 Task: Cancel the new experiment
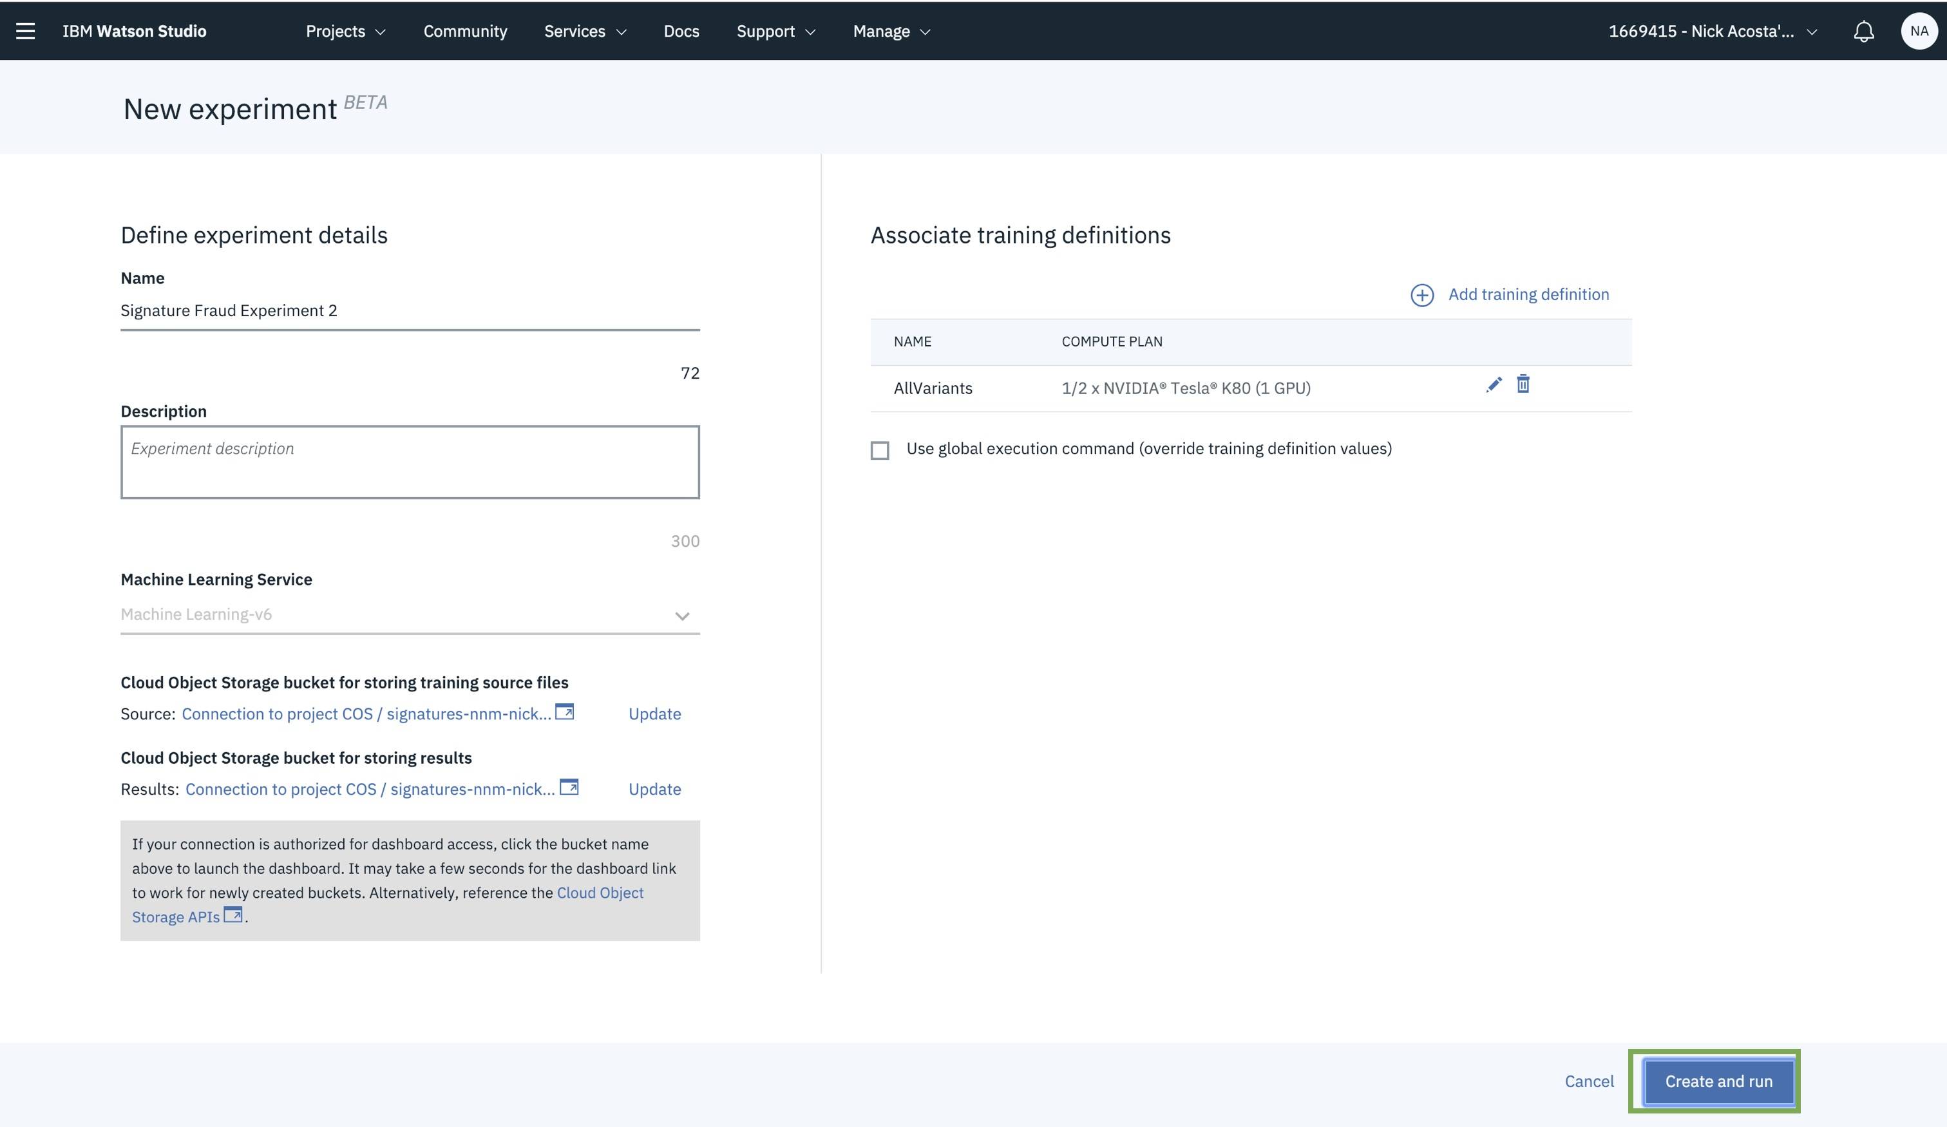1590,1081
